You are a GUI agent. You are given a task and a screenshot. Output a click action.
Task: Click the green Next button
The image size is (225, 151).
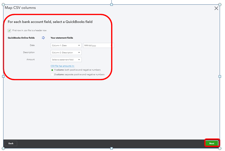[x=212, y=143]
